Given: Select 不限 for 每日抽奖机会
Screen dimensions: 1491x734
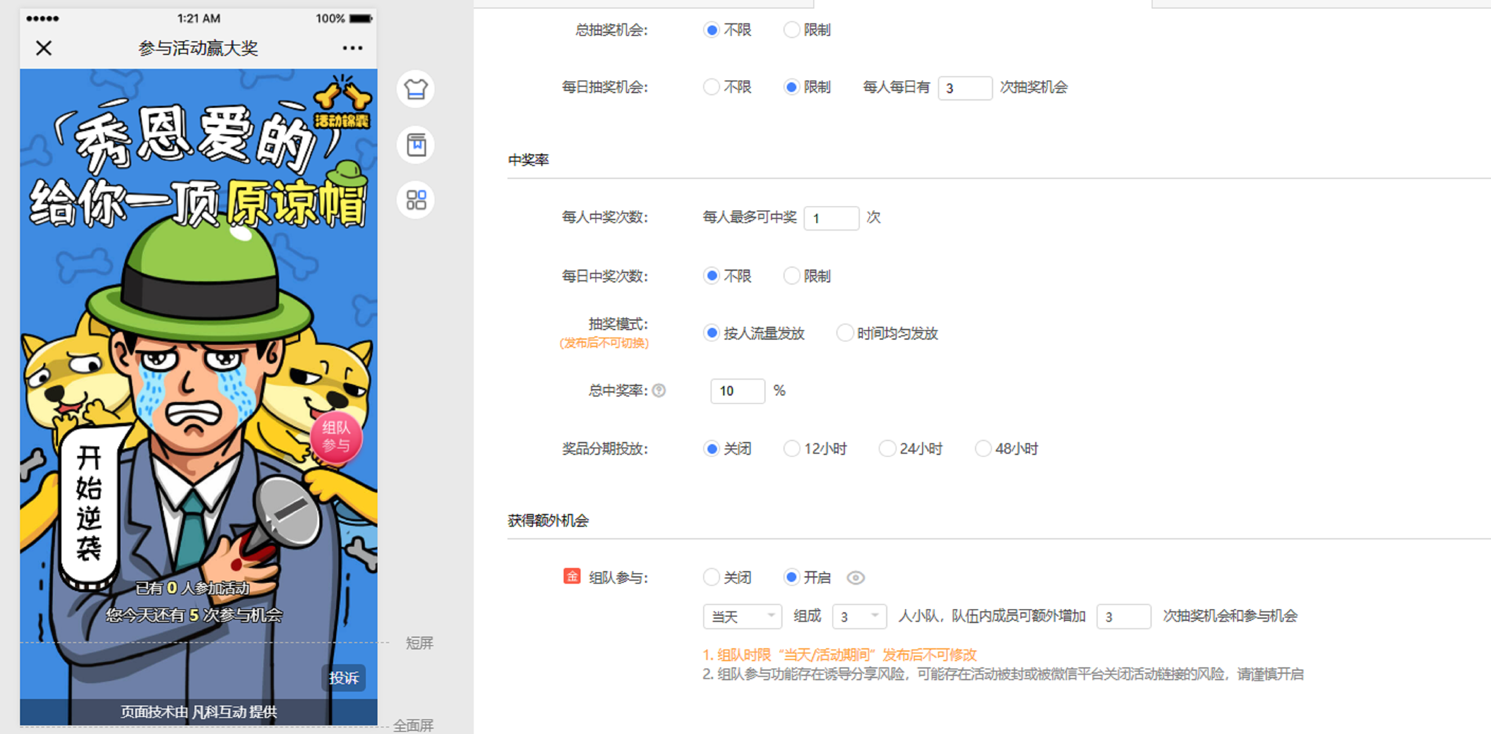Looking at the screenshot, I should 711,87.
